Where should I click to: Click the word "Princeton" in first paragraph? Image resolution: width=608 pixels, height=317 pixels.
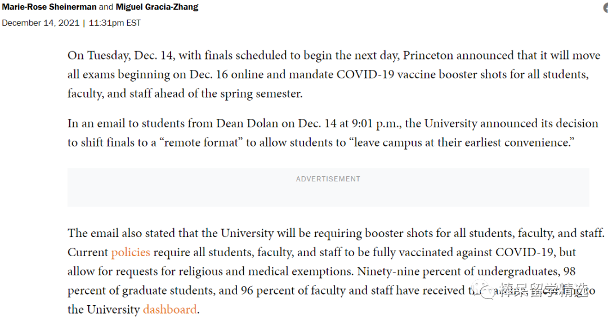click(x=428, y=56)
